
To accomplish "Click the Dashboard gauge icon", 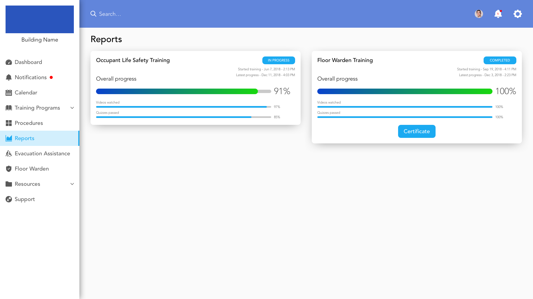I will pyautogui.click(x=9, y=62).
